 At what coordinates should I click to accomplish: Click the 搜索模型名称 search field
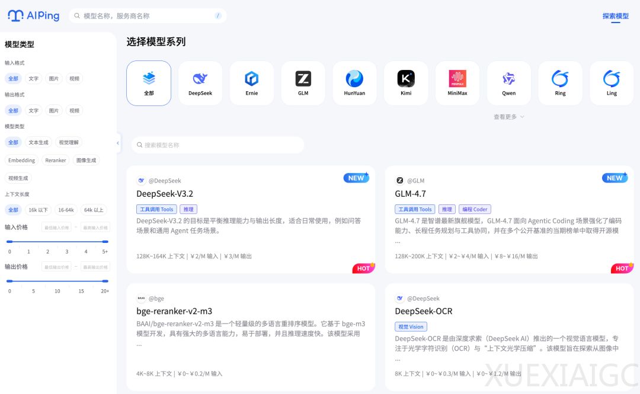point(217,145)
